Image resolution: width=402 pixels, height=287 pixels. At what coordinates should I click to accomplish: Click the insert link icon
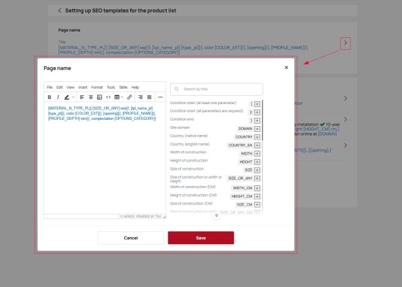coord(130,97)
